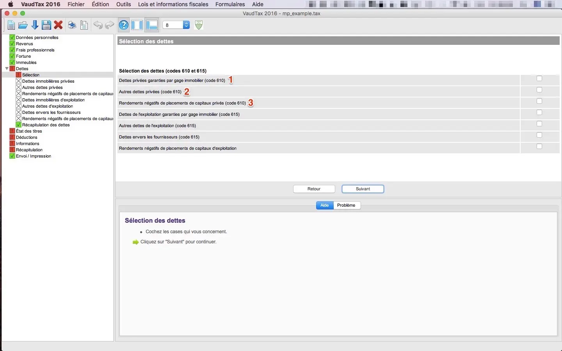Toggle the help question-mark icon
This screenshot has height=351, width=562.
click(x=124, y=25)
